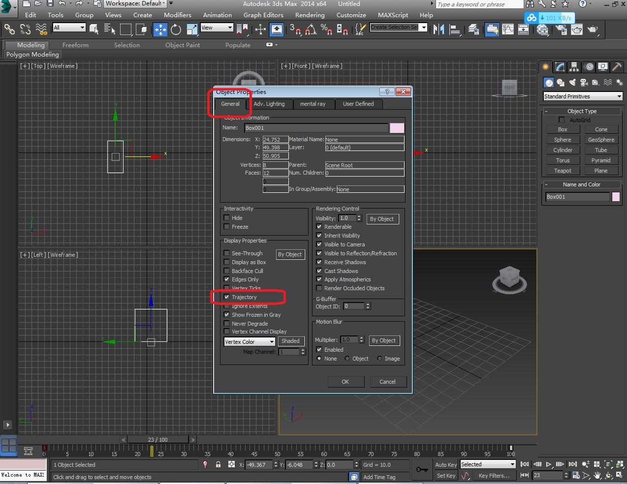Click the Box creation button
Image resolution: width=627 pixels, height=484 pixels.
tap(563, 129)
